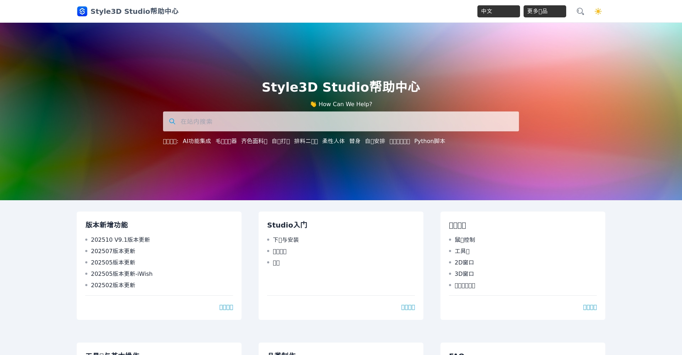The height and width of the screenshot is (355, 682).
Task: Click the 柔性人体 hot search tag
Action: [333, 141]
